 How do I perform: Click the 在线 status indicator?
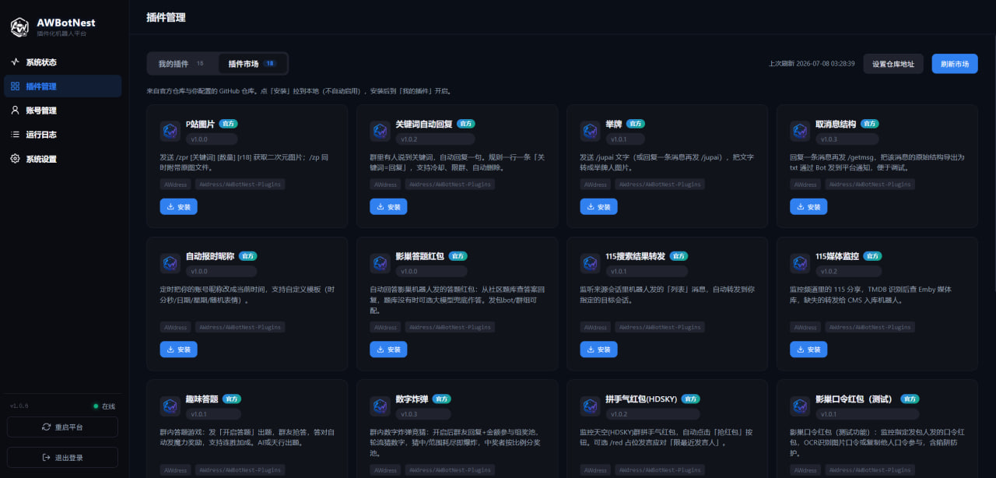pyautogui.click(x=105, y=406)
